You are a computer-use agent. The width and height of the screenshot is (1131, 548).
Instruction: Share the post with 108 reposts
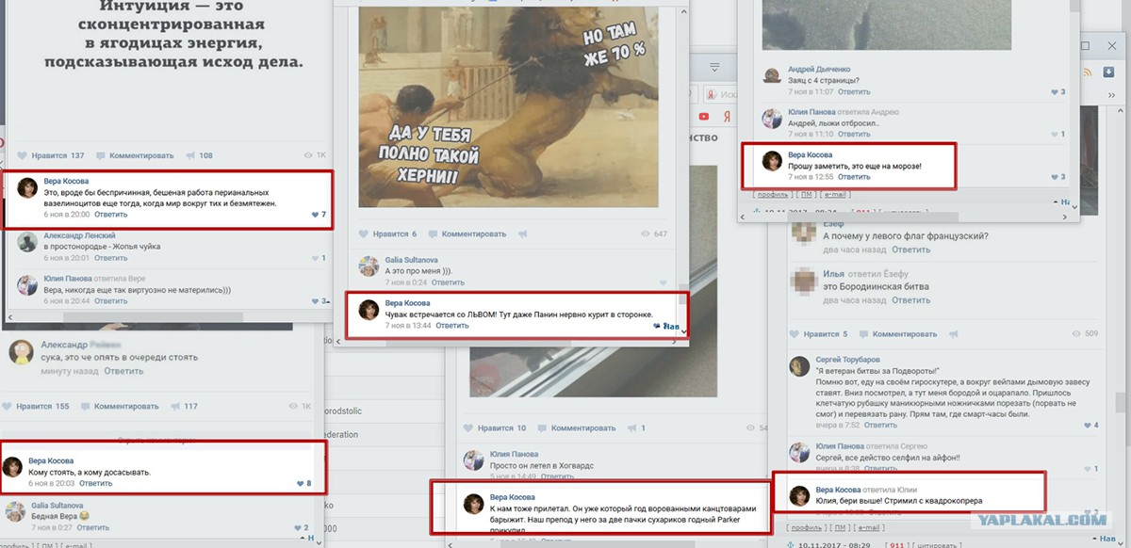pyautogui.click(x=199, y=155)
